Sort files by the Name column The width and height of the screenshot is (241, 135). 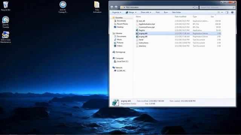coord(138,16)
